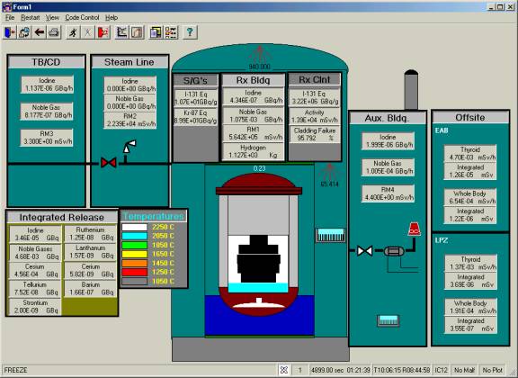Click the running man run icon
Viewport: 518px width, 378px height.
pyautogui.click(x=73, y=32)
